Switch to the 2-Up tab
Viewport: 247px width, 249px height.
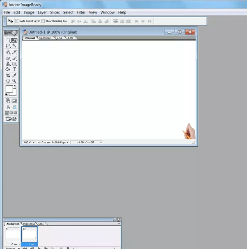pyautogui.click(x=59, y=38)
